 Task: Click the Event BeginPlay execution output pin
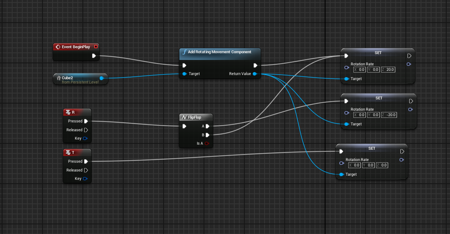94,56
